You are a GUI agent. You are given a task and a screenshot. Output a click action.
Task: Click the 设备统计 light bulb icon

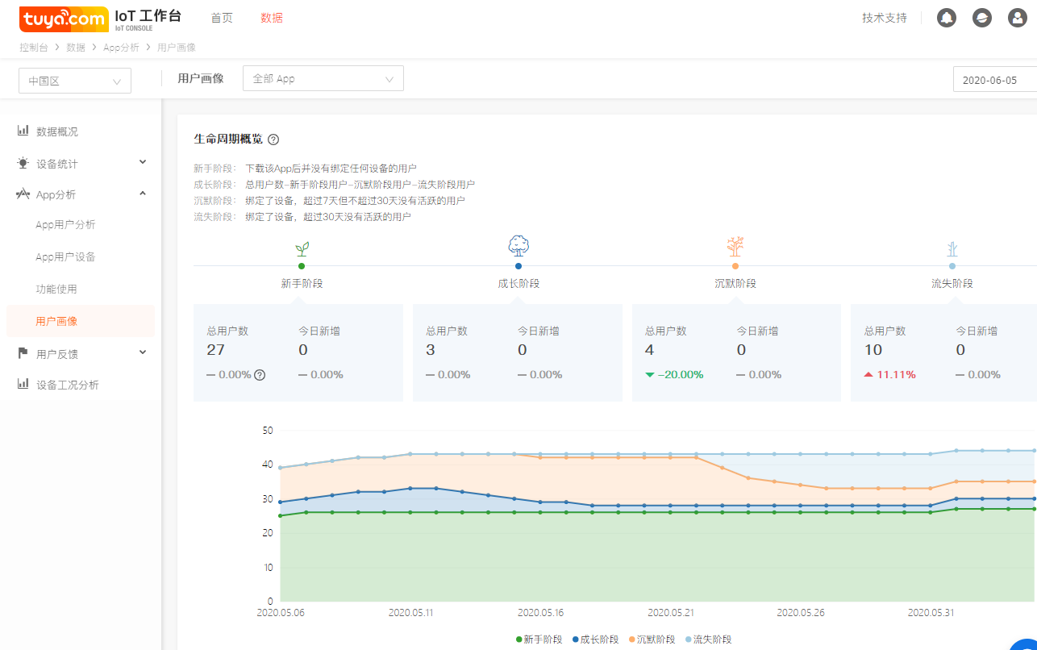(23, 163)
